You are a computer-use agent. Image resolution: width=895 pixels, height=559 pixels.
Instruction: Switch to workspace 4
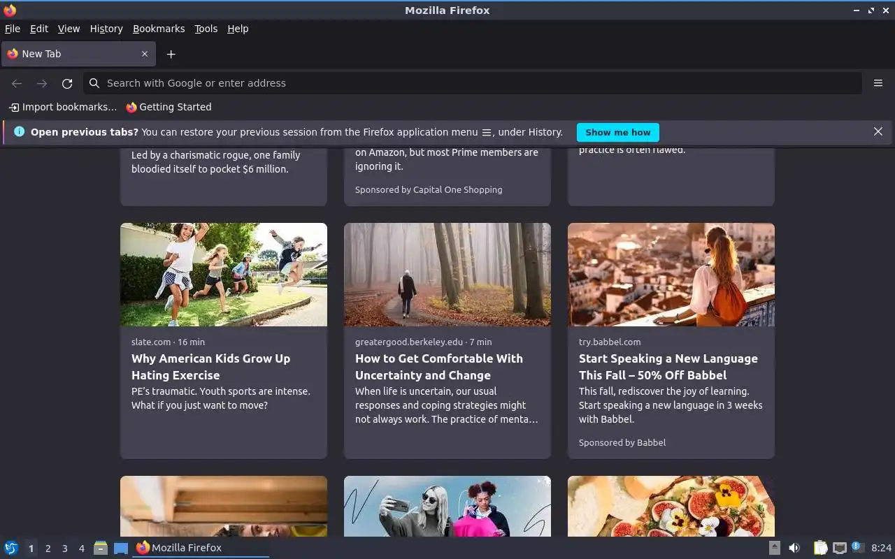[81, 549]
